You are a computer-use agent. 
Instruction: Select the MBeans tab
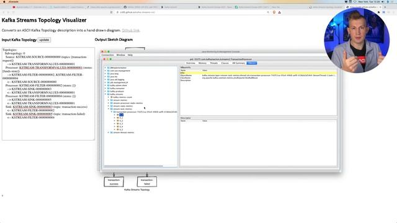[x=252, y=63]
